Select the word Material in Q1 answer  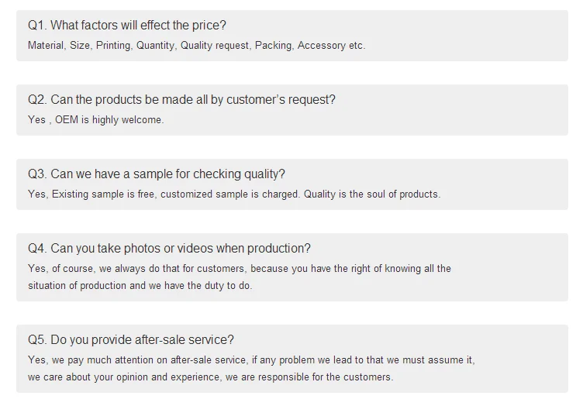coord(47,46)
